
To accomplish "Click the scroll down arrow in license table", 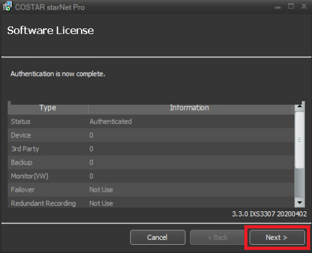I will 299,203.
